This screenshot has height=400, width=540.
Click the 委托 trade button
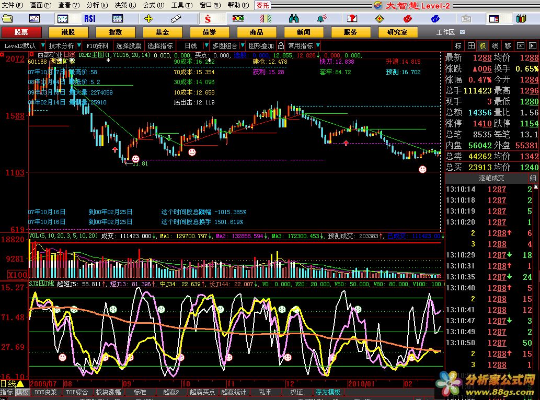tap(262, 5)
